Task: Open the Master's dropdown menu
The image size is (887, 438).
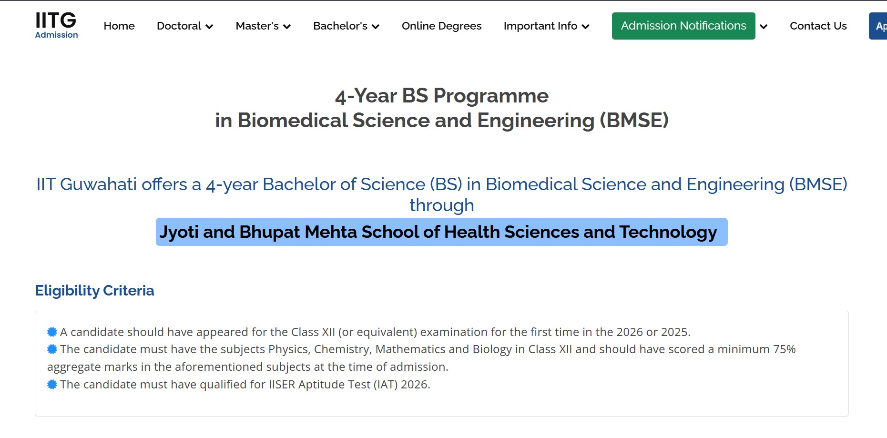Action: pyautogui.click(x=263, y=26)
